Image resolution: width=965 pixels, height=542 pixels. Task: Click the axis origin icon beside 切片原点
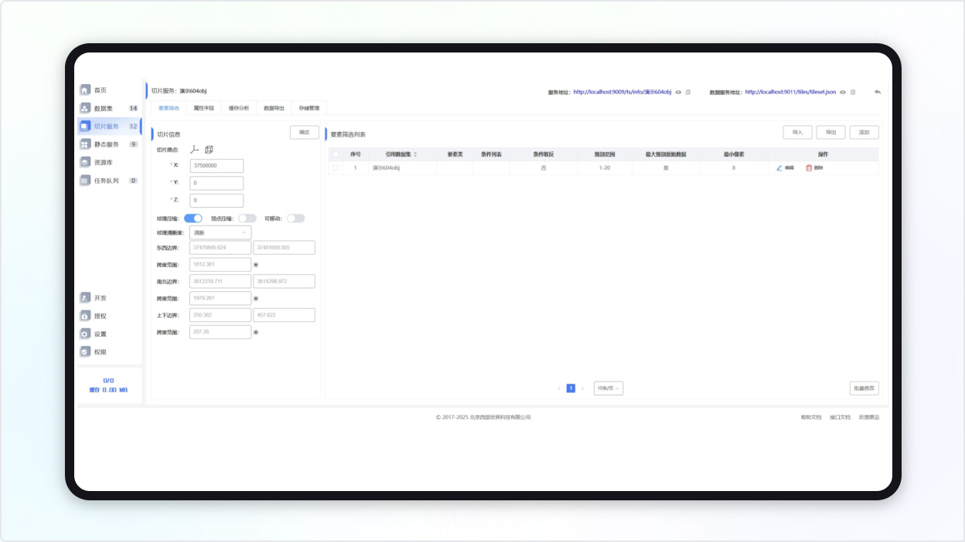(195, 150)
